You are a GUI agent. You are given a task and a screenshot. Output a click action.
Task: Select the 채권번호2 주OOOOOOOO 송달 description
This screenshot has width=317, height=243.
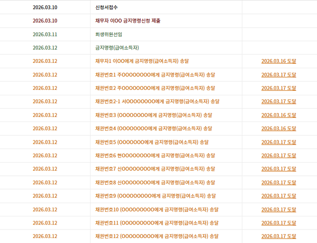pos(155,88)
